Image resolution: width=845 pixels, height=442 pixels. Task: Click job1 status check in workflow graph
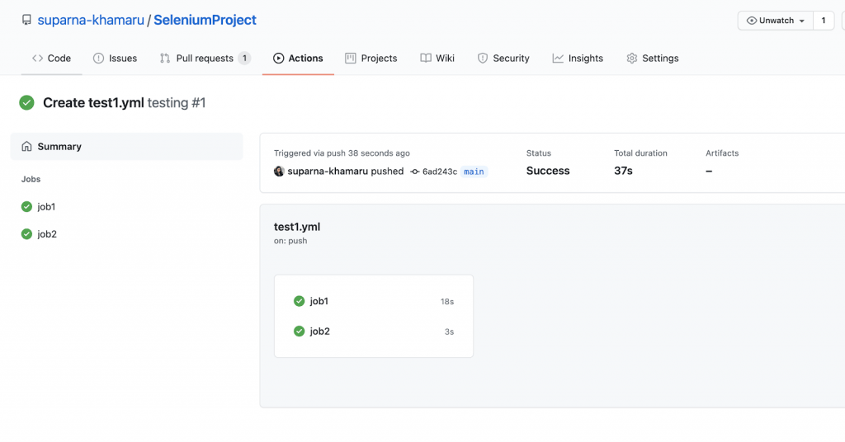coord(299,301)
